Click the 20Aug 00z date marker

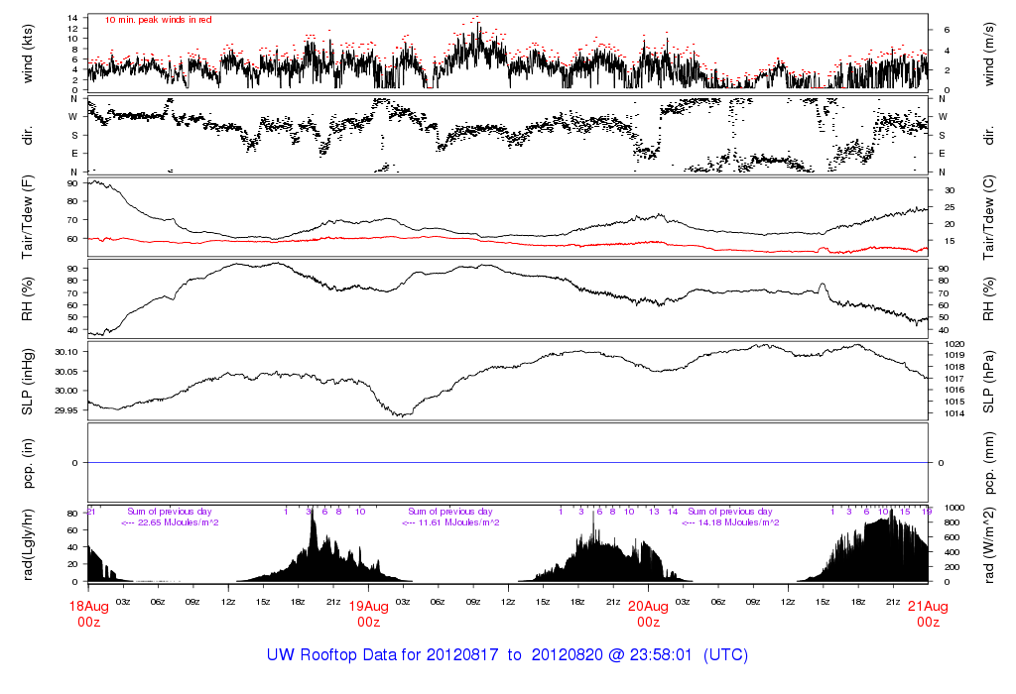[648, 614]
